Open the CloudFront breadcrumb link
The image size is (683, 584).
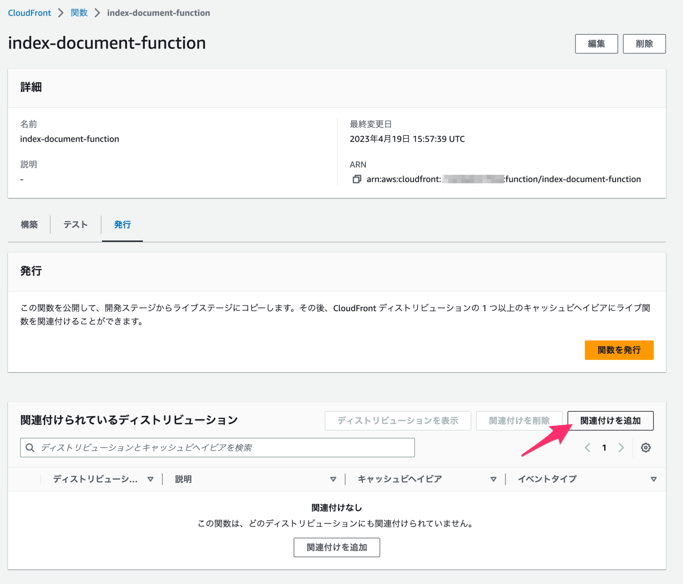tap(29, 13)
